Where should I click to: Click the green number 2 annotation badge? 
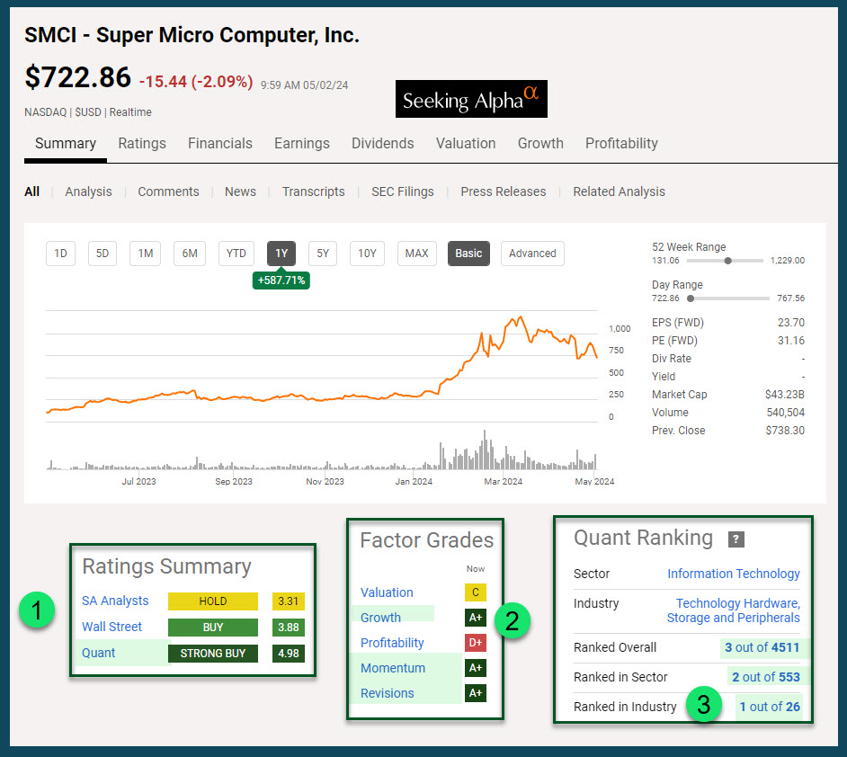[513, 619]
